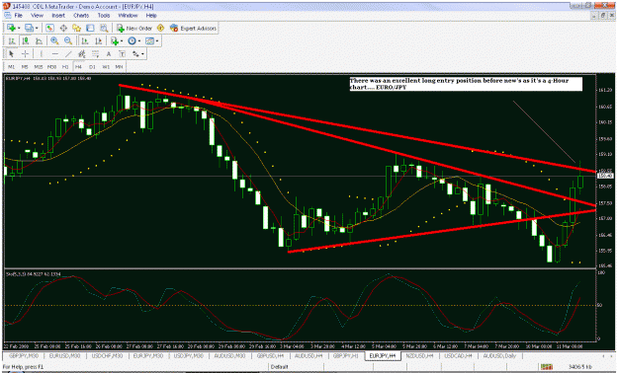Open the Window menu
The height and width of the screenshot is (373, 618).
pyautogui.click(x=129, y=16)
